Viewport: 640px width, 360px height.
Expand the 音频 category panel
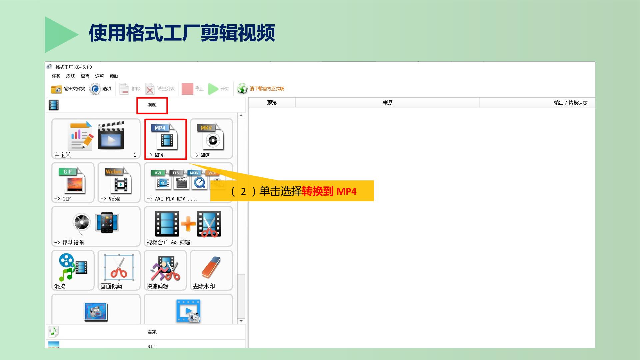[x=146, y=332]
